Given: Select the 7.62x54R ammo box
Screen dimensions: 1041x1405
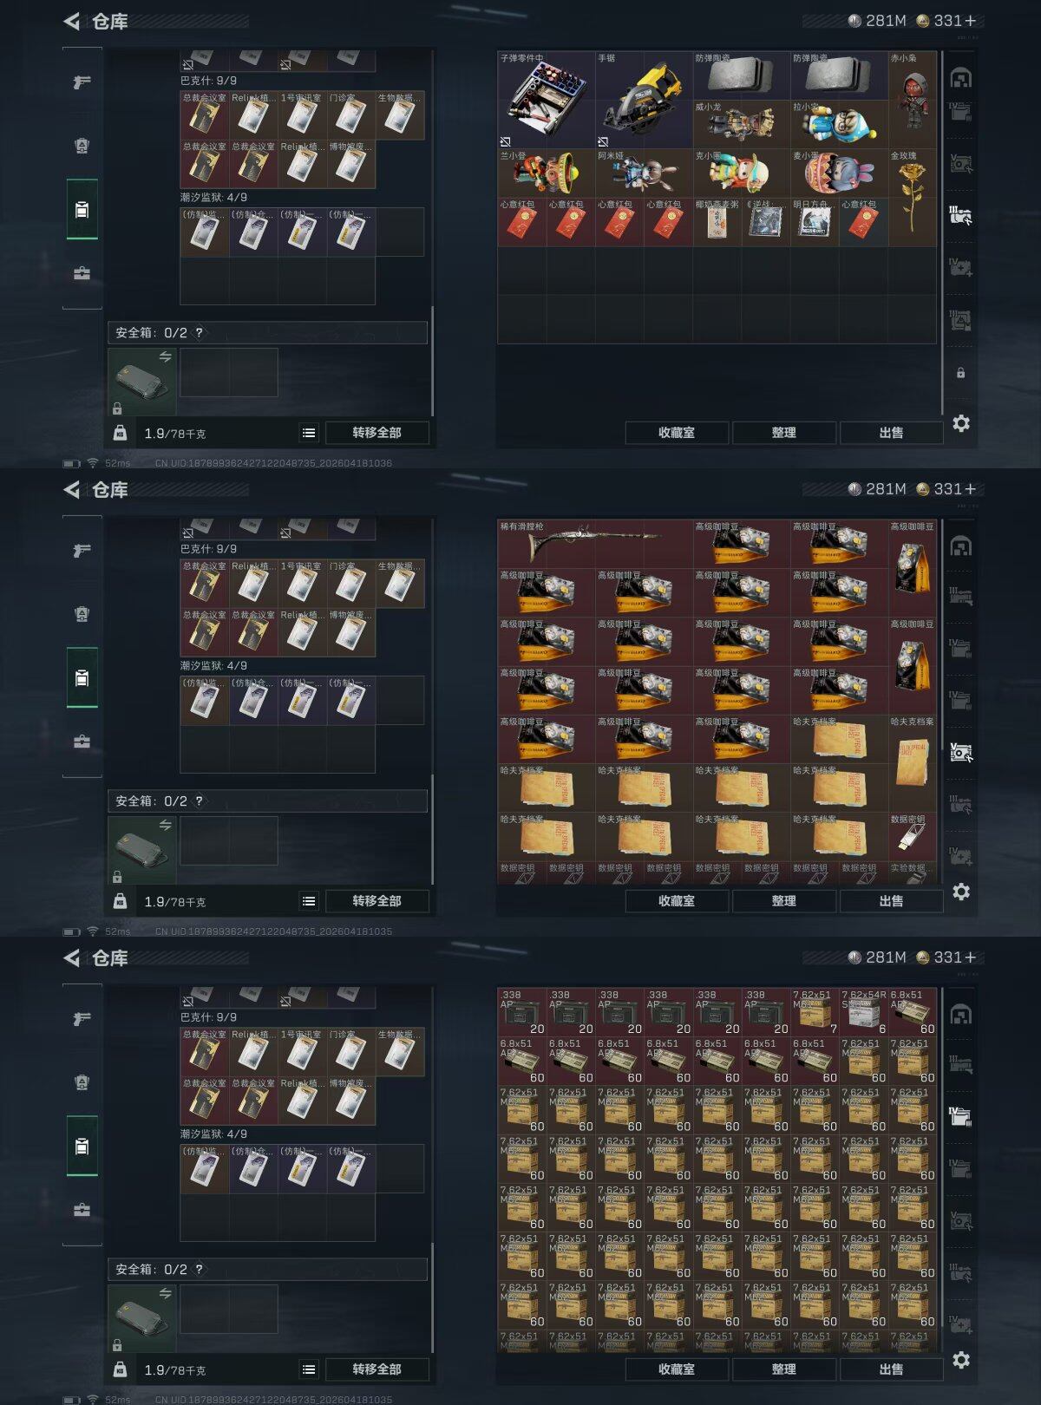Looking at the screenshot, I should [x=863, y=1012].
